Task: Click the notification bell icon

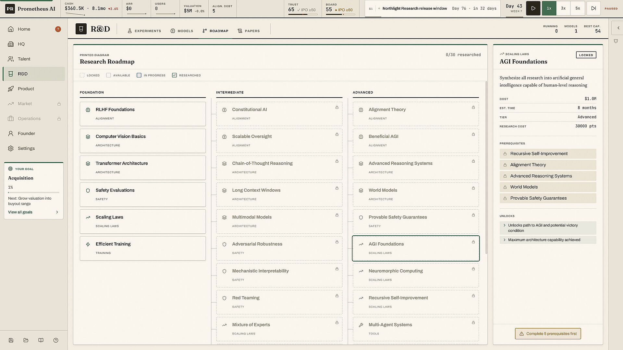Action: pos(616,41)
